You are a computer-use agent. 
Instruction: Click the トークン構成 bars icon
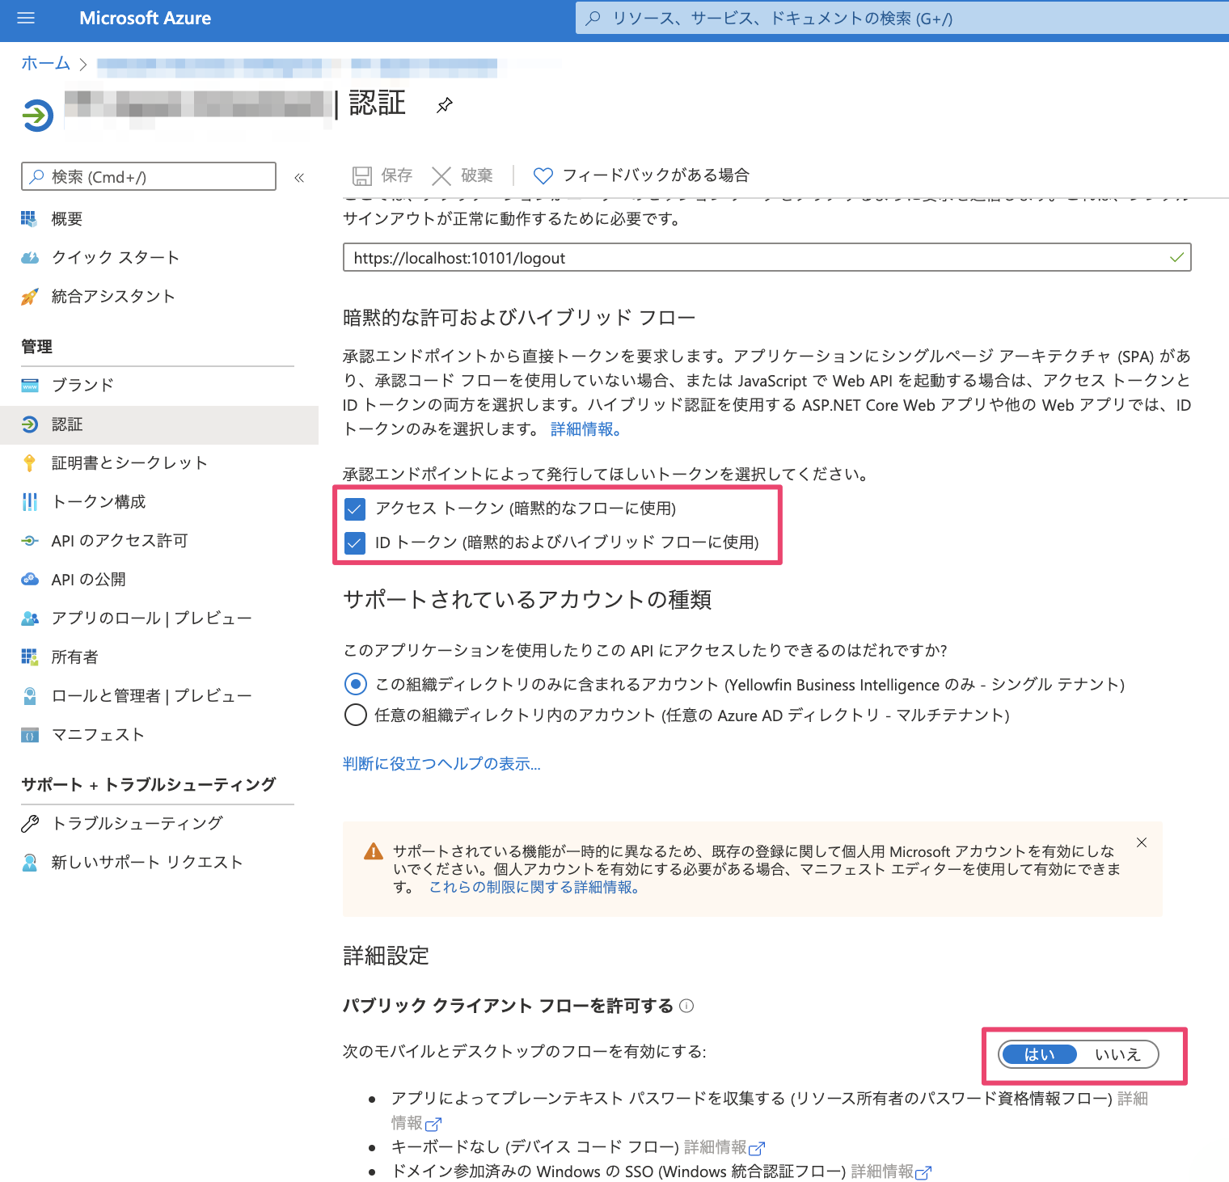[30, 502]
